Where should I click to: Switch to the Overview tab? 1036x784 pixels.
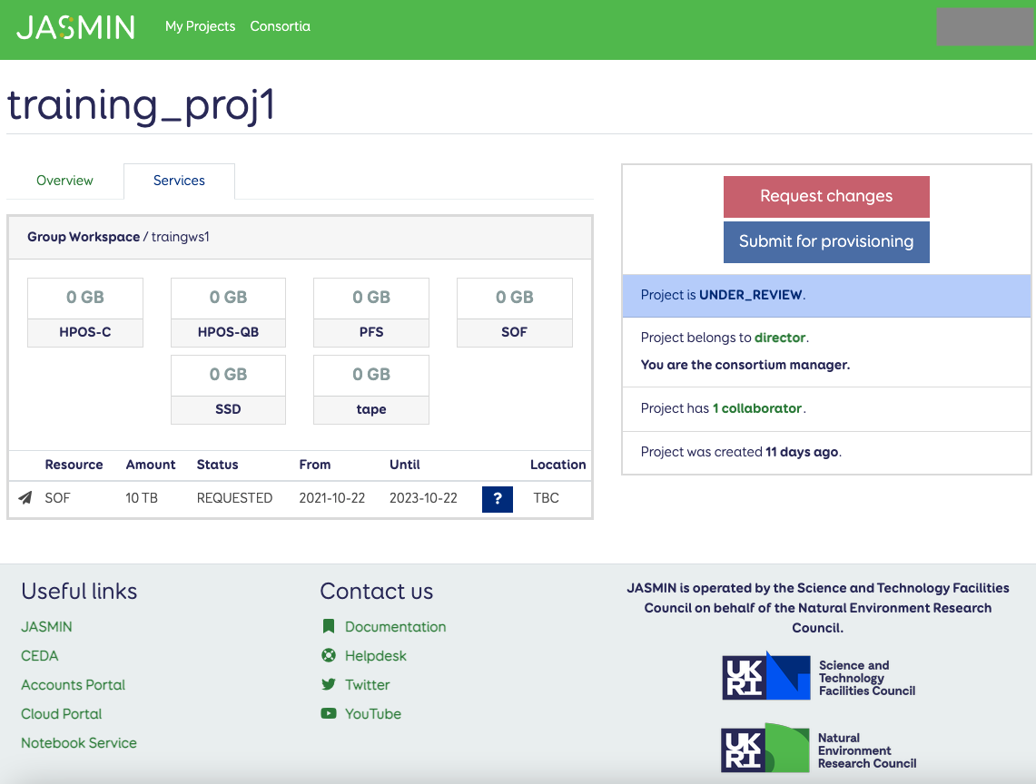click(64, 181)
